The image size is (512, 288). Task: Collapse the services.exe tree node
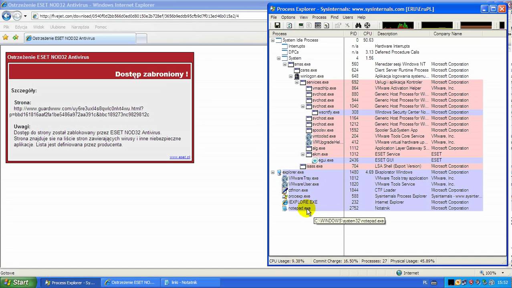[297, 82]
